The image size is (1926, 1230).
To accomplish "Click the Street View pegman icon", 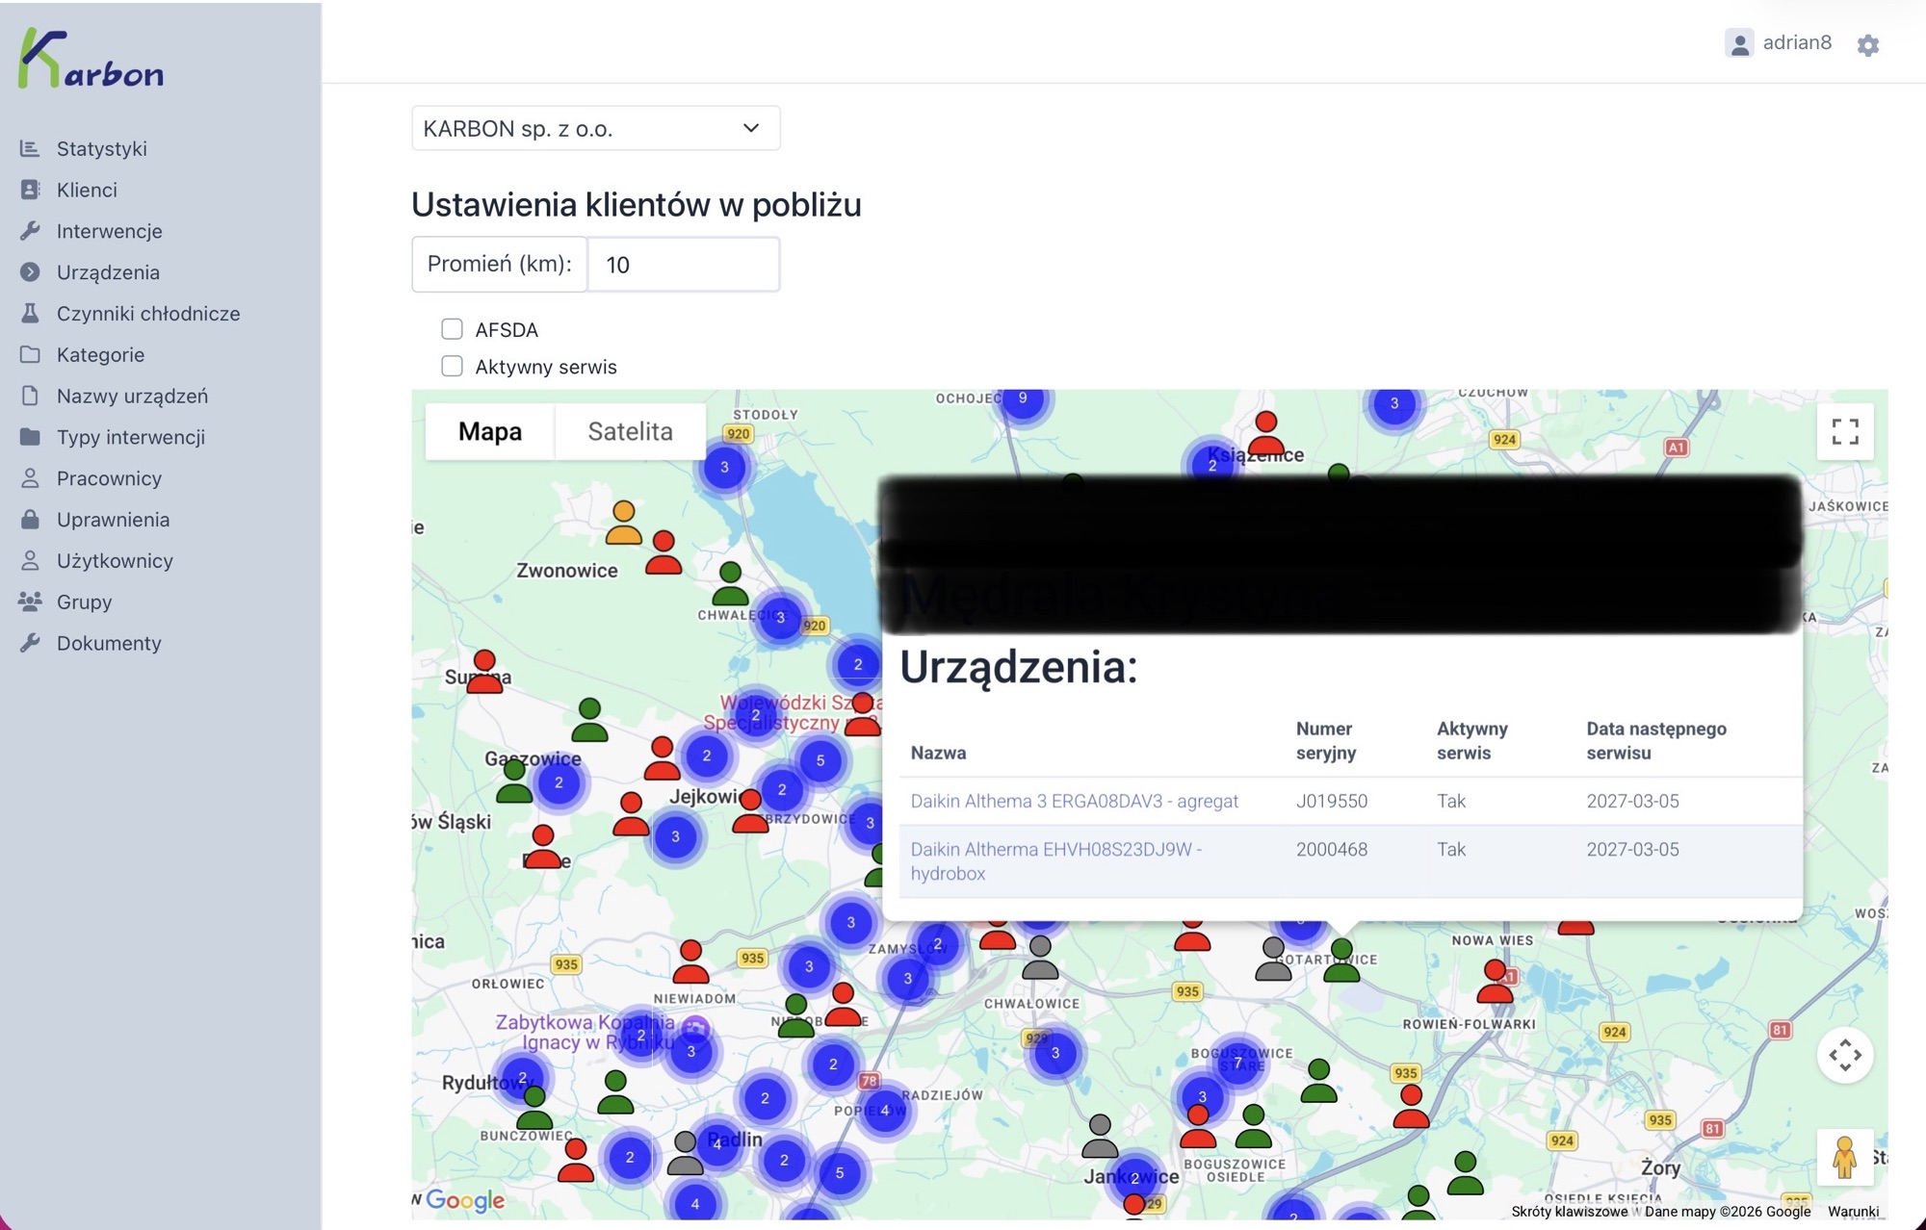I will coord(1844,1157).
